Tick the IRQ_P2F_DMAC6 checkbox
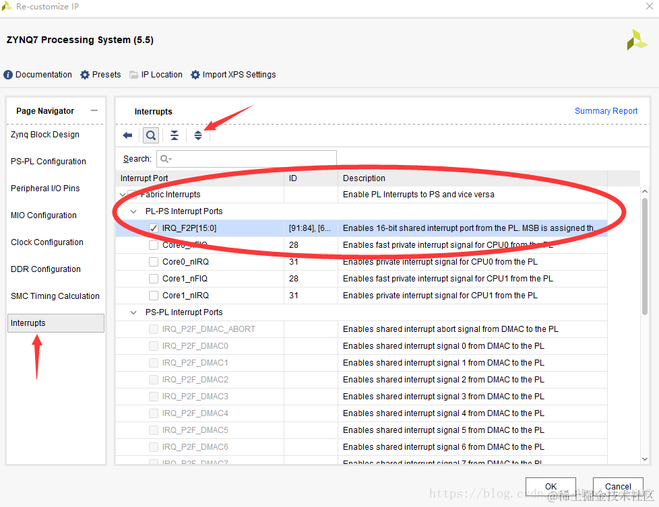Viewport: 659px width, 507px height. coord(154,446)
